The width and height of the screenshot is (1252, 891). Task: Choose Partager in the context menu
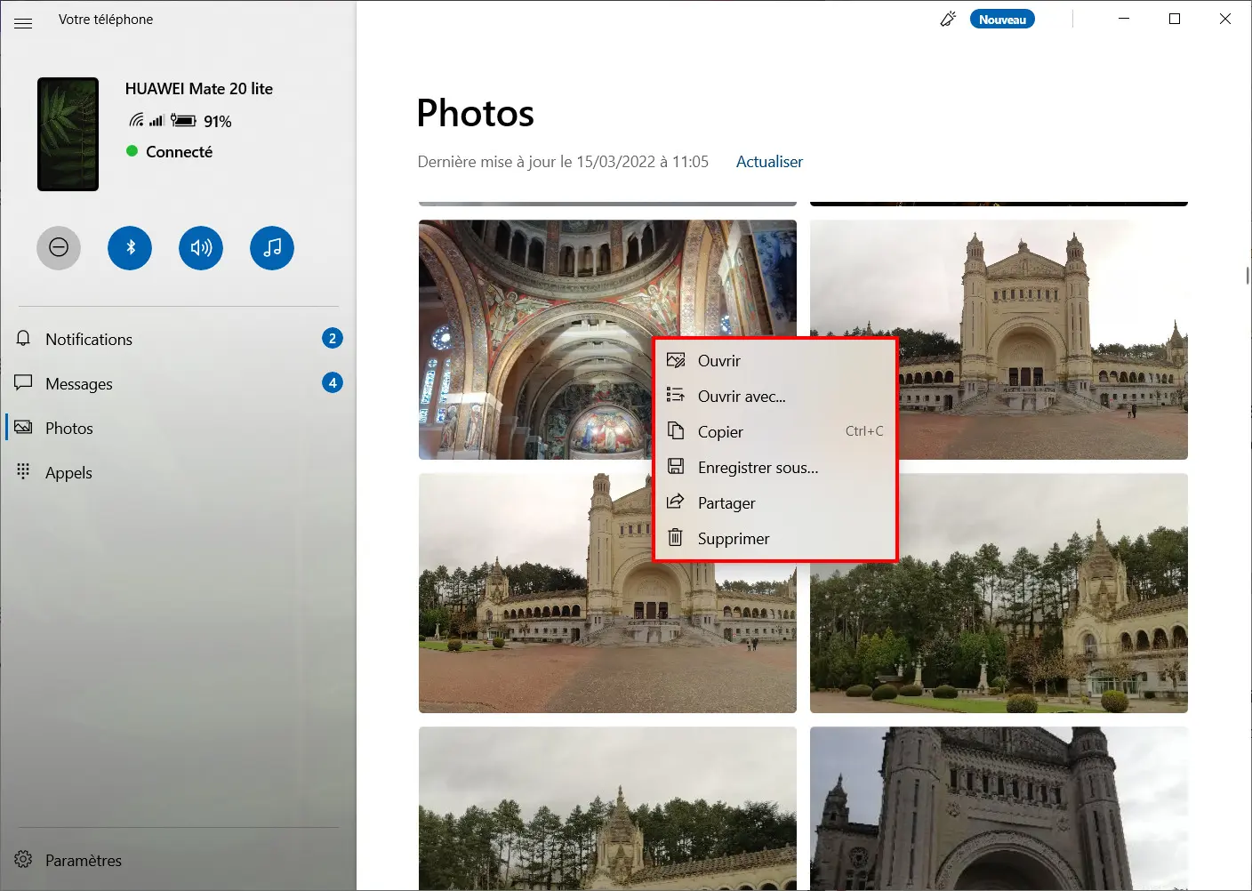[x=775, y=502]
